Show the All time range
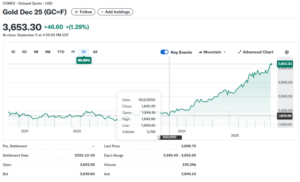Image resolution: width=300 pixels, height=182 pixels. (x=95, y=52)
